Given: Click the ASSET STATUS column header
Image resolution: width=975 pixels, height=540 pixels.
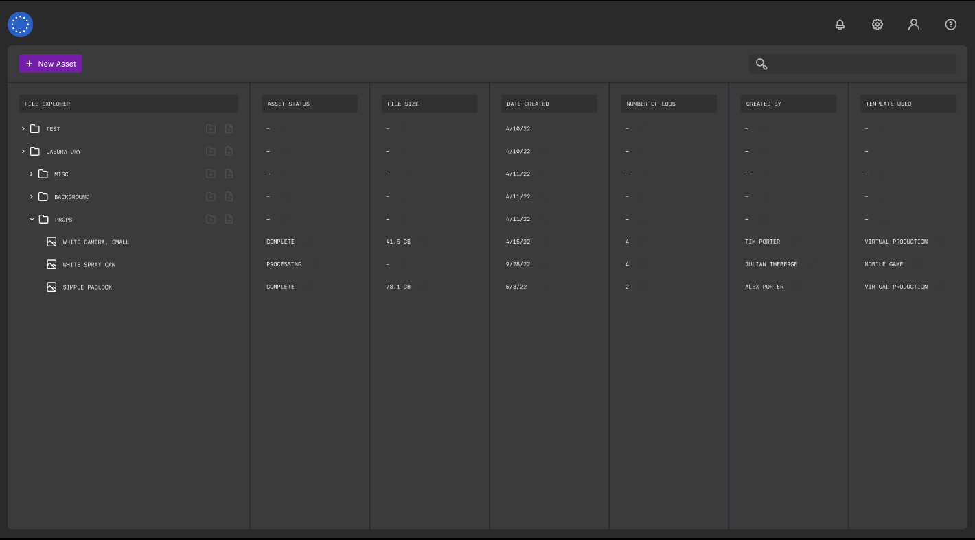Looking at the screenshot, I should click(x=310, y=104).
